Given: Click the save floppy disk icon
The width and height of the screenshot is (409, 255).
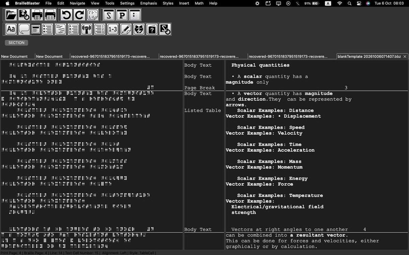Looking at the screenshot, I should point(24,15).
